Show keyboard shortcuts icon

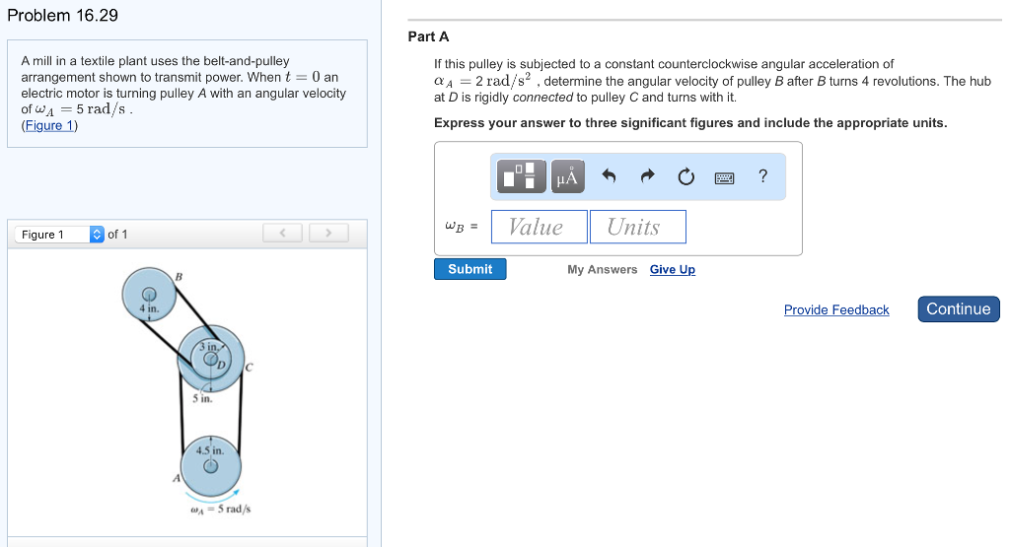coord(725,177)
